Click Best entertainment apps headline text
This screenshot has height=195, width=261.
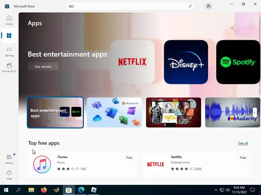(x=67, y=54)
